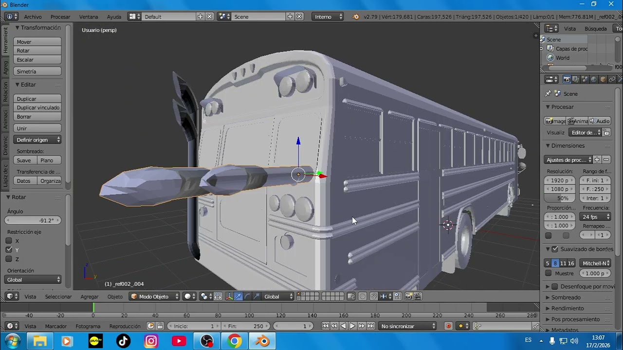Open the Modo Objeto mode dropdown
623x350 pixels.
[155, 297]
